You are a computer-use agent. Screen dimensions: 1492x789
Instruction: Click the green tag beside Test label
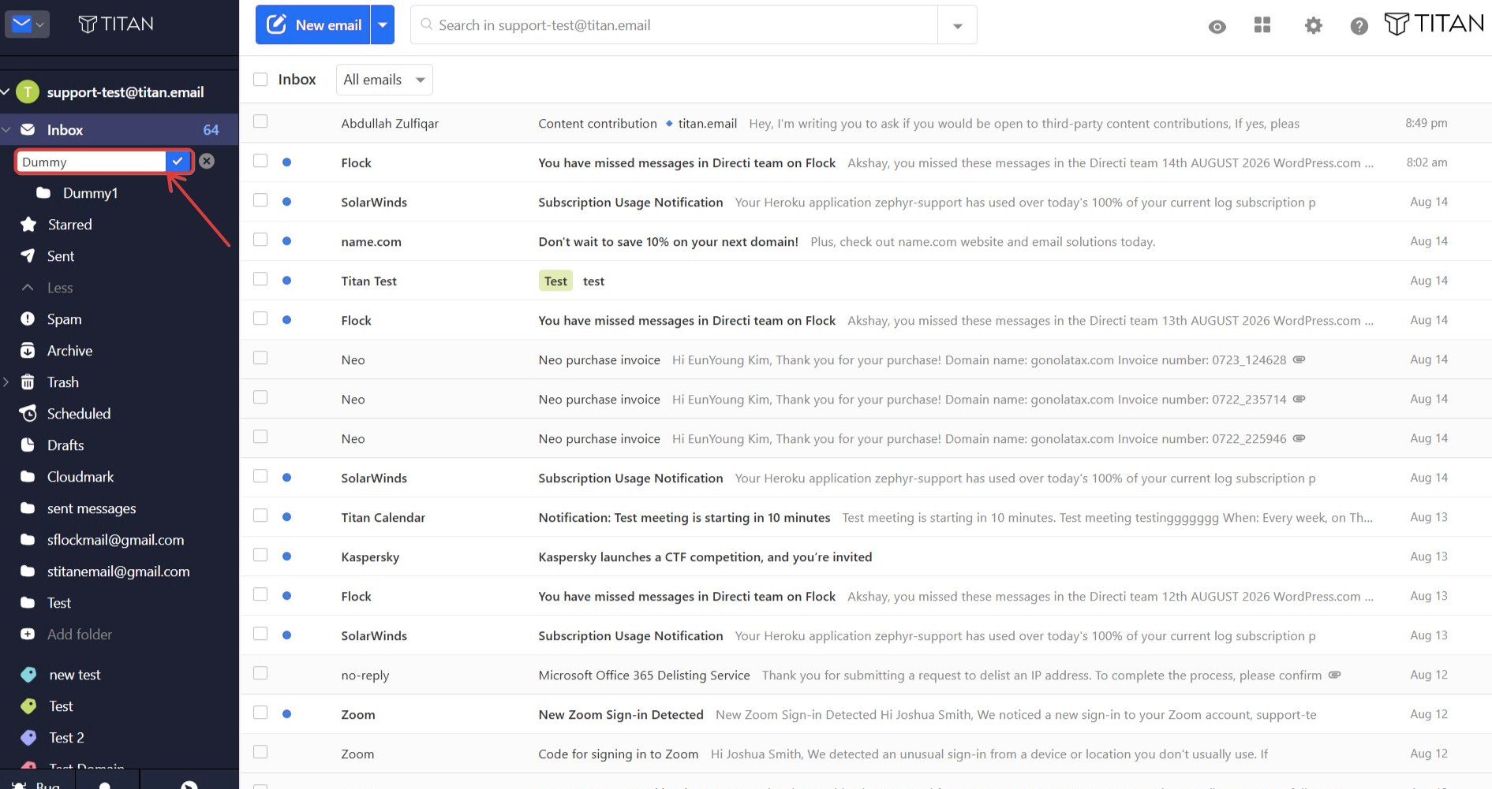click(28, 706)
